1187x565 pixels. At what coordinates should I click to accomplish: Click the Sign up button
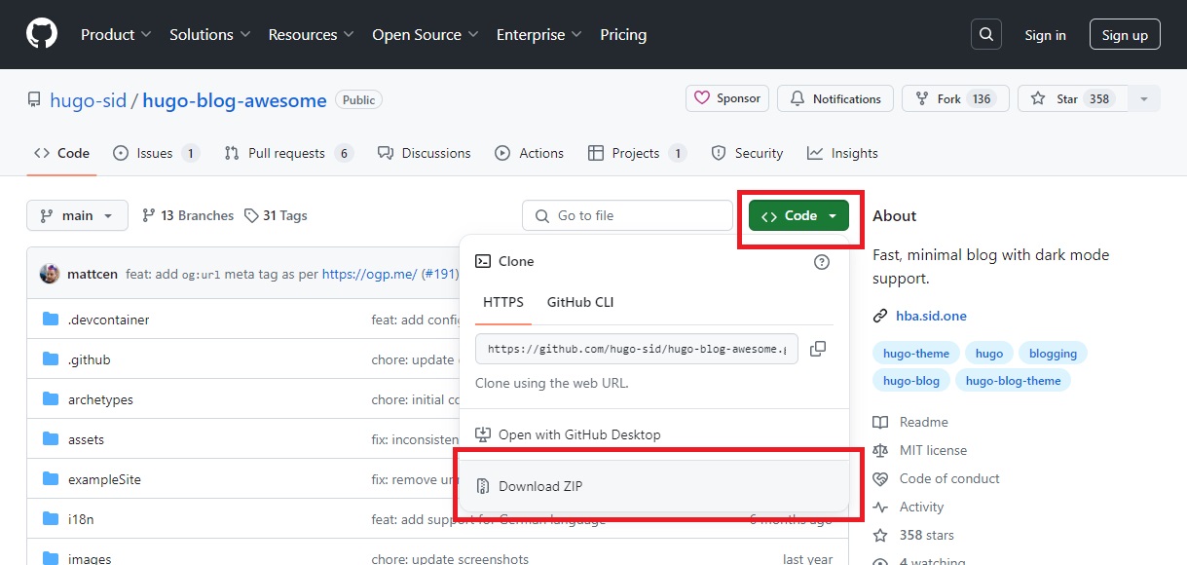click(1125, 35)
